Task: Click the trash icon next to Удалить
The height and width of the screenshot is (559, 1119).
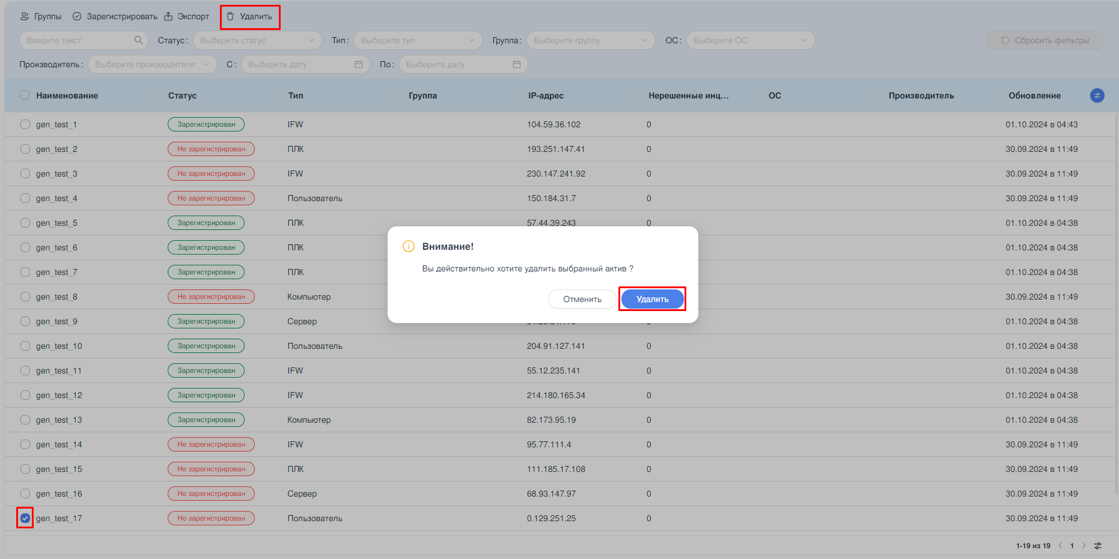Action: tap(230, 16)
